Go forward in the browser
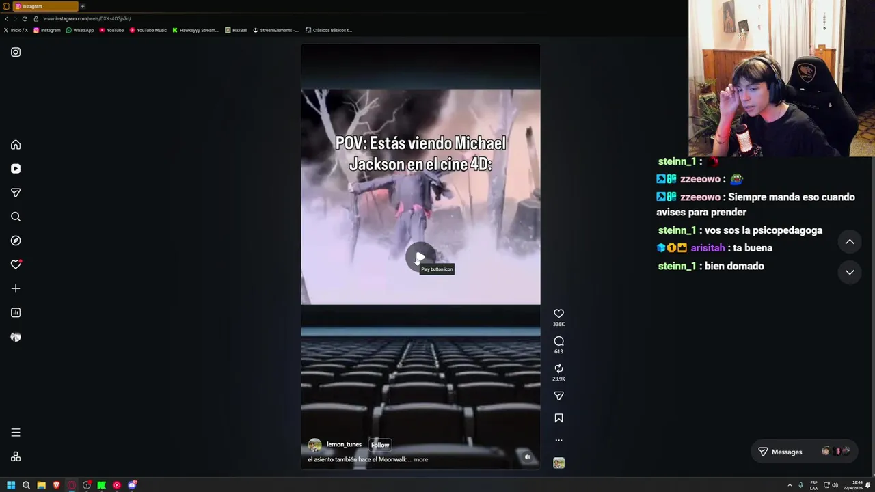This screenshot has height=492, width=875. (15, 18)
